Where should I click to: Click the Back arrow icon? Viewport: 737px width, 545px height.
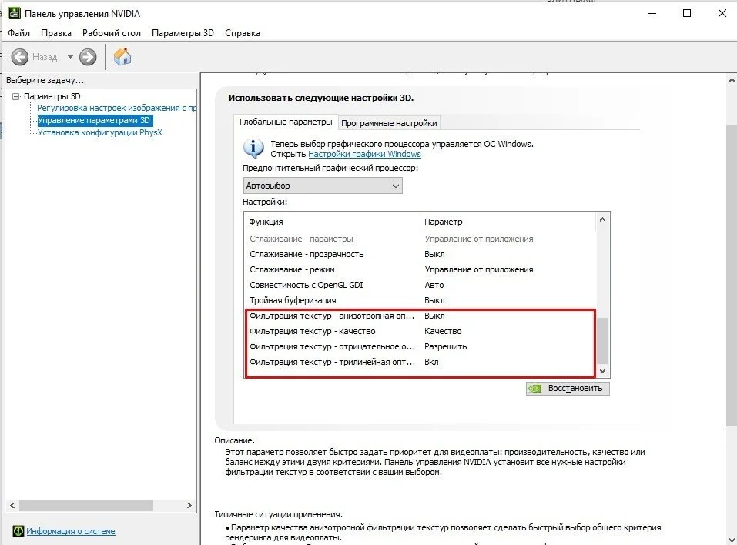[20, 57]
